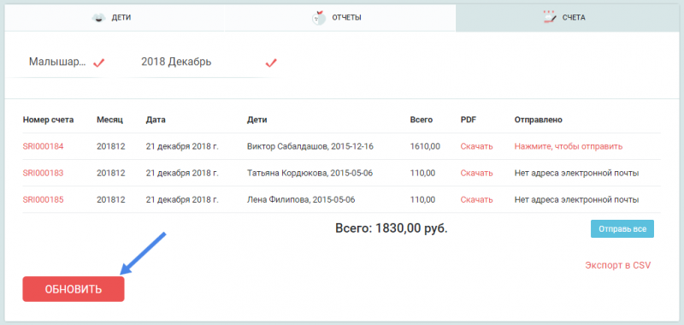The height and width of the screenshot is (325, 684).
Task: Open the Дети tab
Action: coord(115,18)
